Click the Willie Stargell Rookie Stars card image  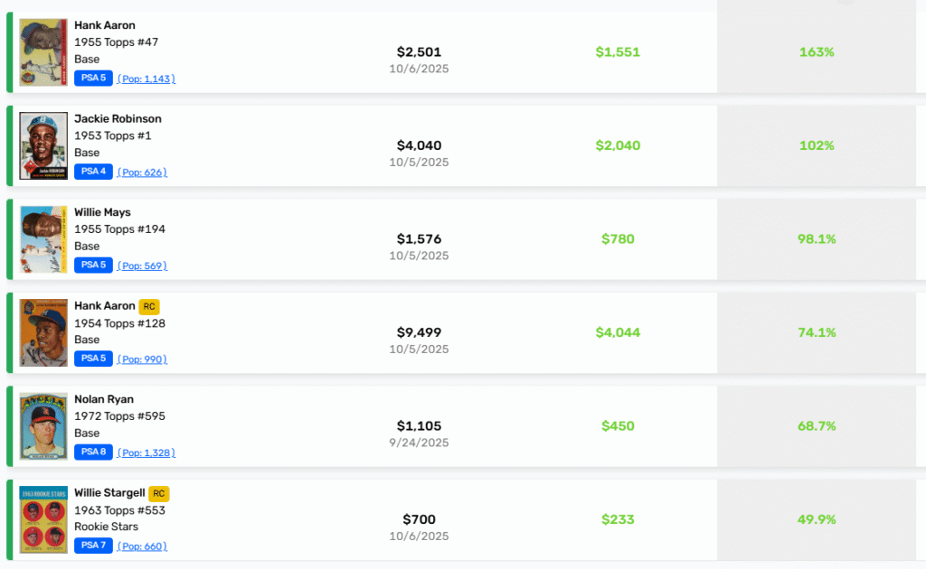(43, 519)
